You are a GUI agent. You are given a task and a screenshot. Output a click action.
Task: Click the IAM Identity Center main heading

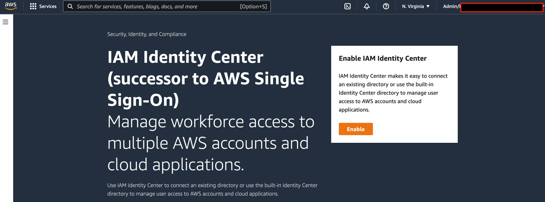[x=206, y=79]
